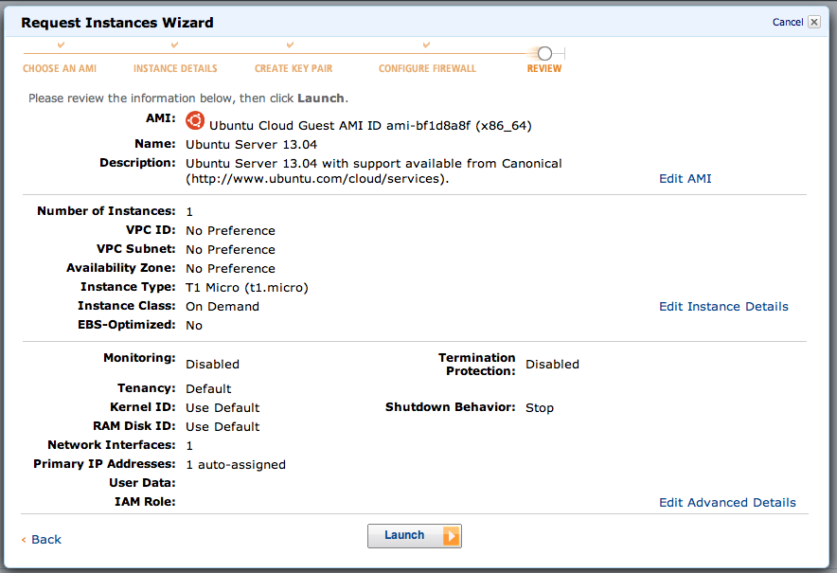
Task: Click the checkmark above Choose an AMI
Action: pyautogui.click(x=61, y=45)
